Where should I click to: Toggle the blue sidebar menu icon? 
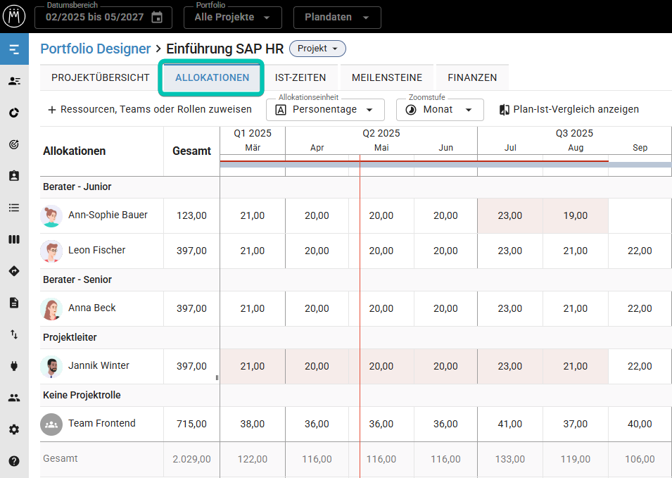[x=14, y=49]
